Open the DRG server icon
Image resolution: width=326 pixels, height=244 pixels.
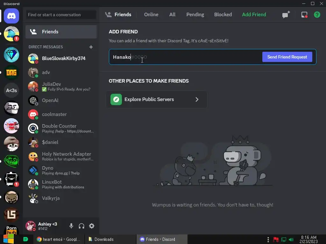click(x=11, y=73)
